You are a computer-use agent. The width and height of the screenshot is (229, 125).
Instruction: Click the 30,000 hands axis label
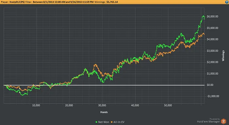coord(102,105)
